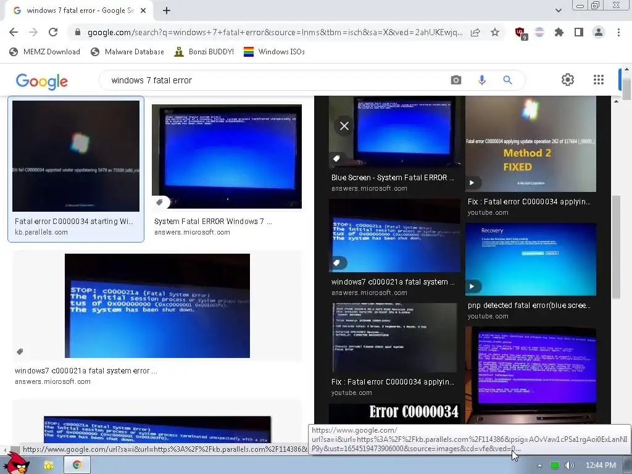This screenshot has height=474, width=632.
Task: Open the 'System Fatal ERROR Windows 7' thumbnail
Action: [x=227, y=156]
